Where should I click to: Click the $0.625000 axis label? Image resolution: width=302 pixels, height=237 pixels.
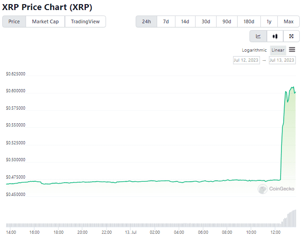point(16,74)
